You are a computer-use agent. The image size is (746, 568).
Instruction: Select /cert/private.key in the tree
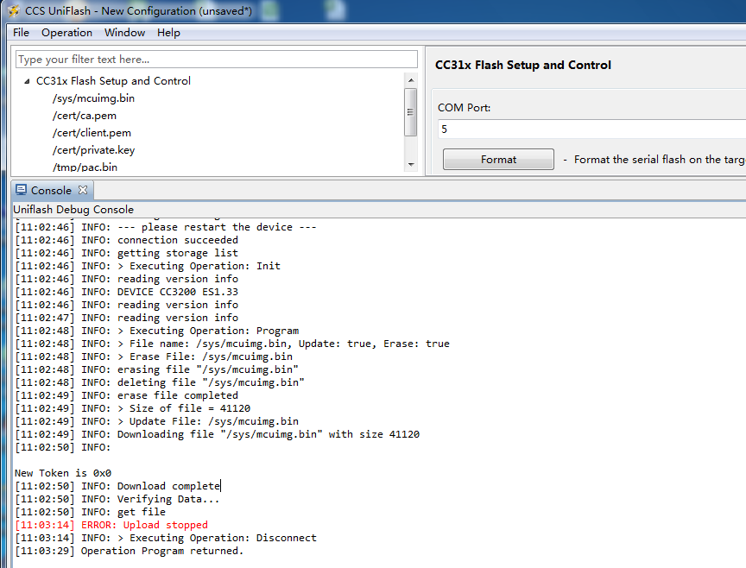pos(94,150)
